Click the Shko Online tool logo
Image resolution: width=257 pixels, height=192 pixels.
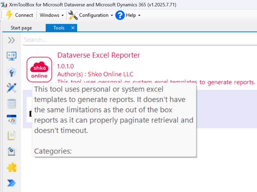click(39, 70)
